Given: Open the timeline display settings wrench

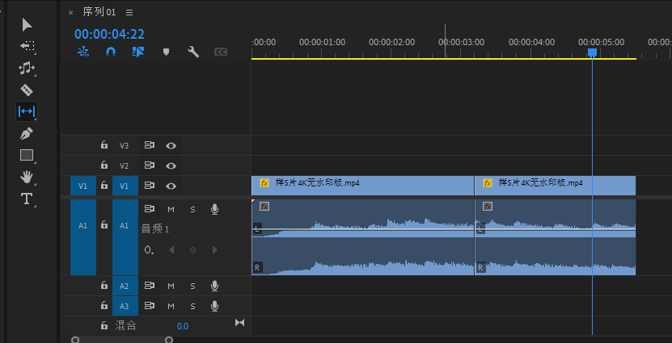Looking at the screenshot, I should pos(192,52).
